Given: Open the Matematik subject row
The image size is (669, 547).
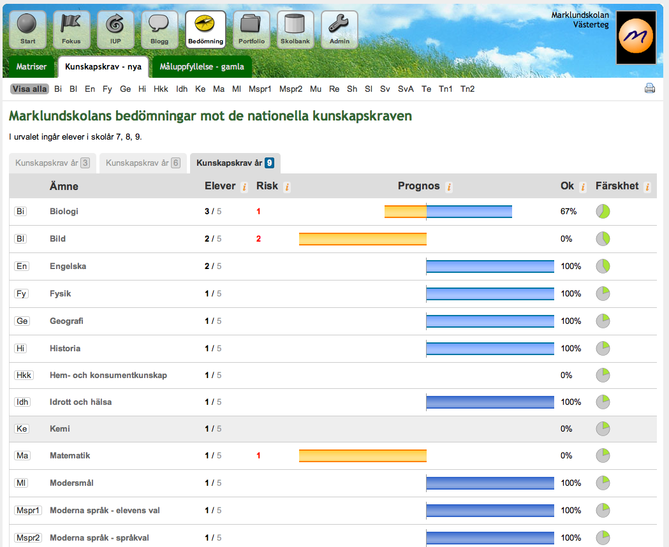Looking at the screenshot, I should pyautogui.click(x=72, y=455).
